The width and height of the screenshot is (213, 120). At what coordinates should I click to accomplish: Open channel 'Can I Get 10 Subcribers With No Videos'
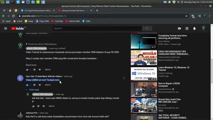[44, 76]
